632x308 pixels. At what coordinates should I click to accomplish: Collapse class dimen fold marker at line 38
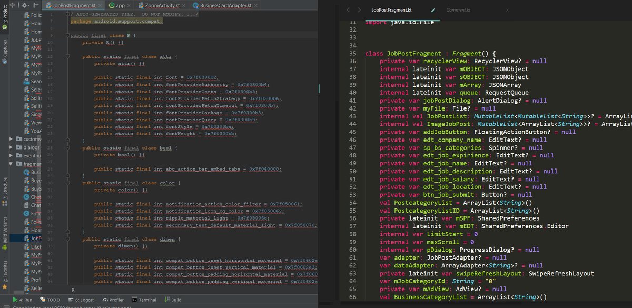coord(67,239)
